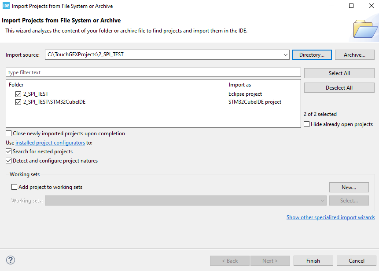Click the folder wizard banner icon
The height and width of the screenshot is (271, 379).
point(365,29)
